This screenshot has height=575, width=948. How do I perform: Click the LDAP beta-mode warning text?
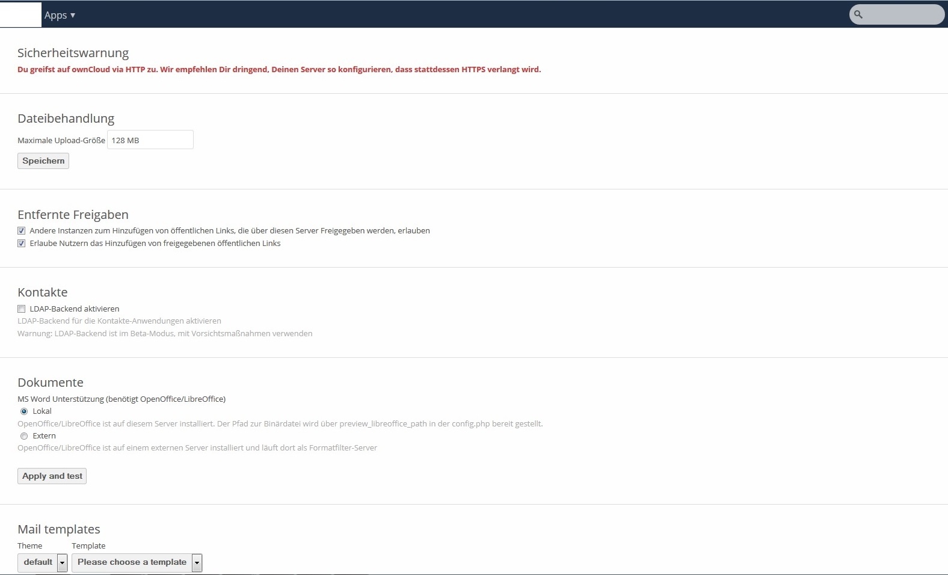coord(165,334)
